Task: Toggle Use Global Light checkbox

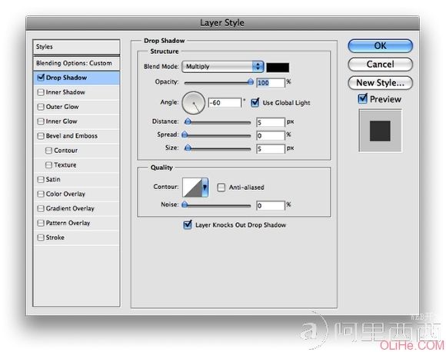Action: [x=255, y=102]
